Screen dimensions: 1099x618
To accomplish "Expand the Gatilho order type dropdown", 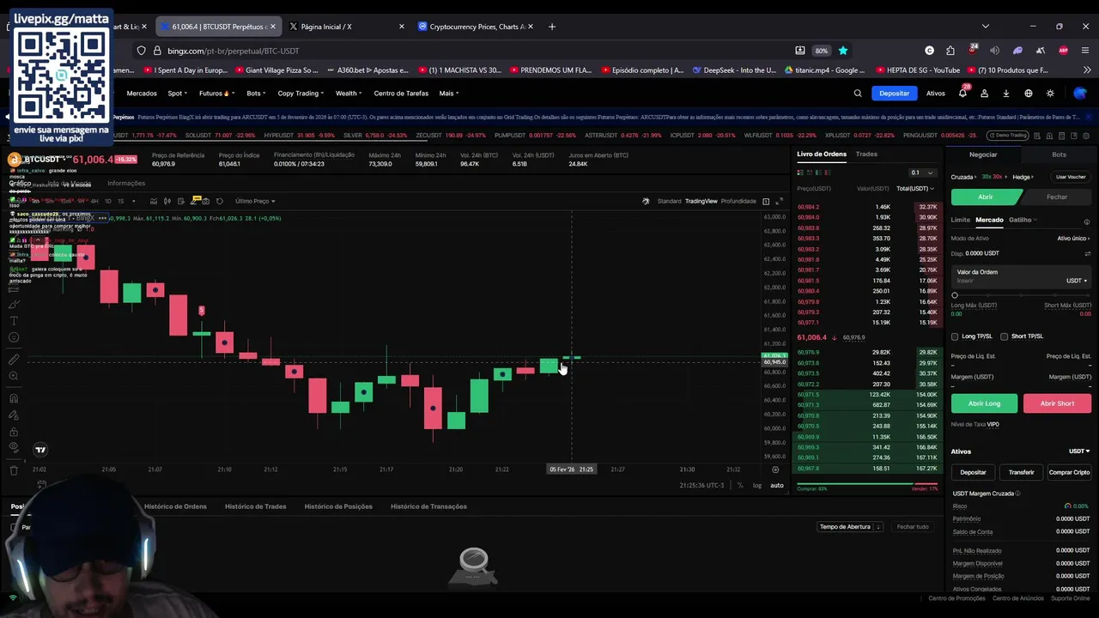I will click(x=1023, y=220).
